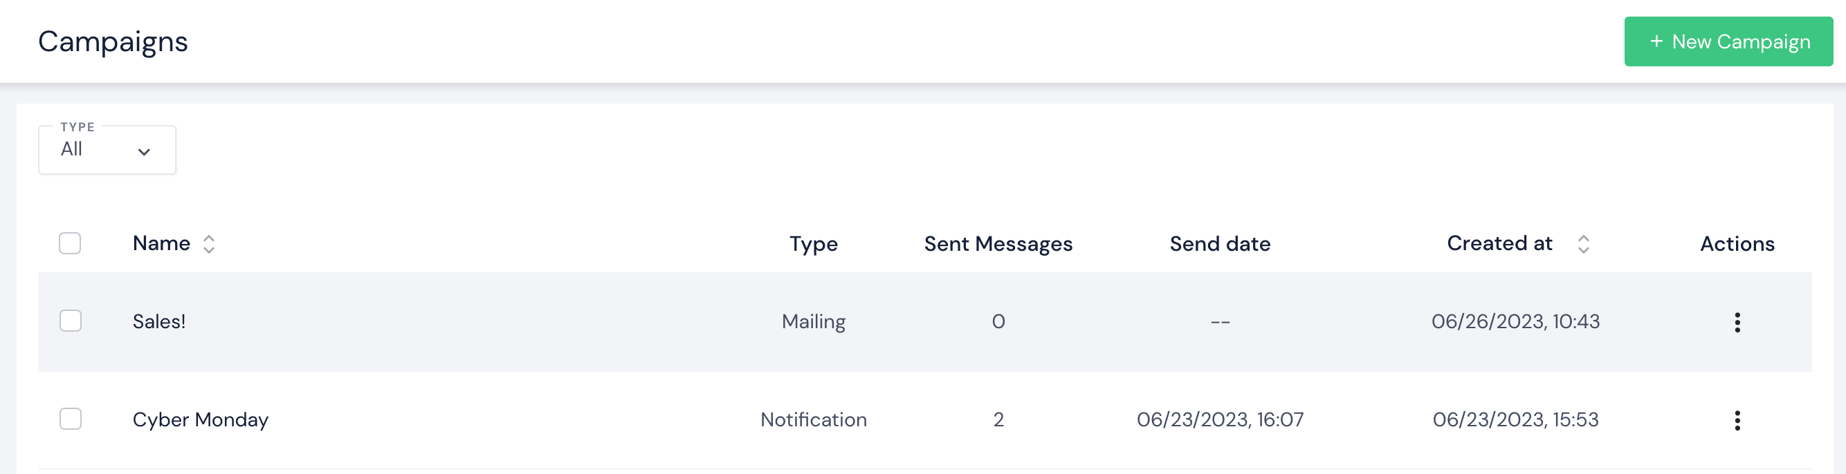Viewport: 1846px width, 474px height.
Task: Click the Send date column header
Action: point(1220,244)
